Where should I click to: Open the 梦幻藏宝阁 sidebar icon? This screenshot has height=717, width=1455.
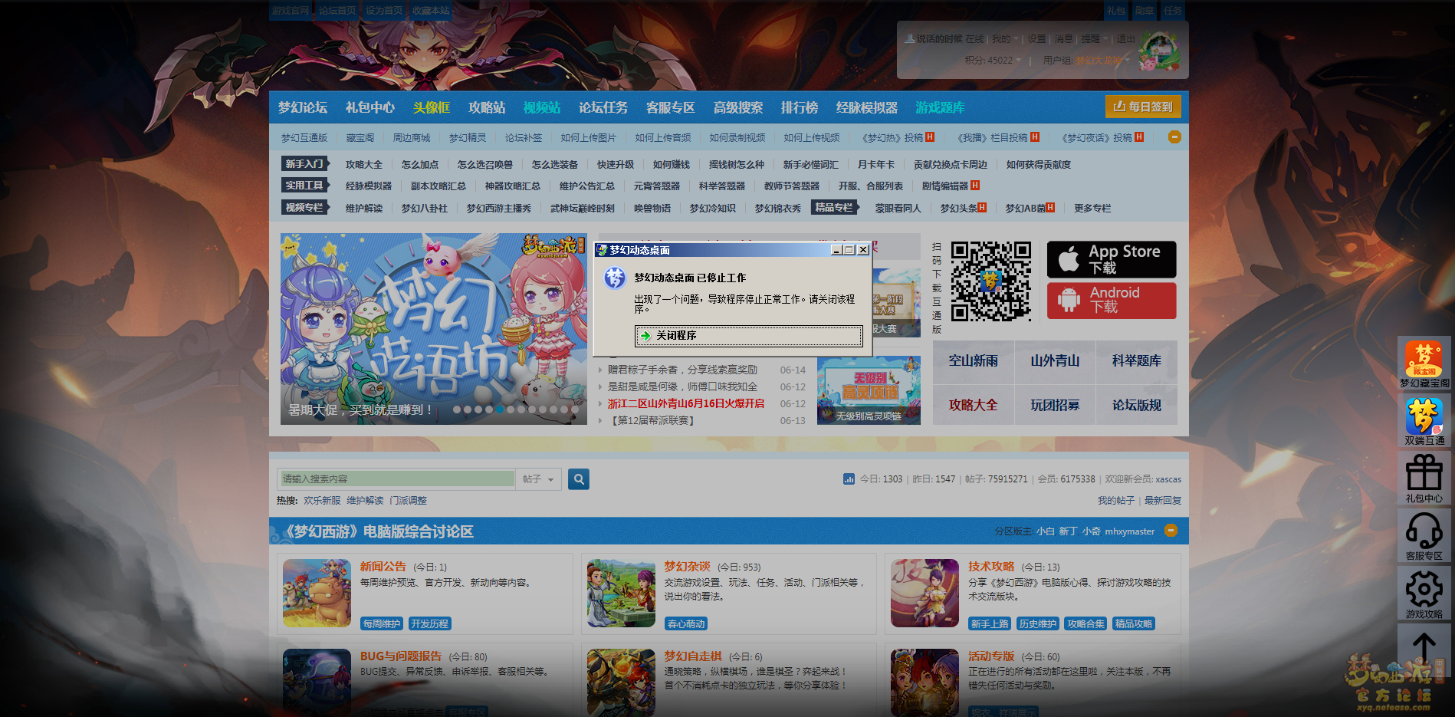pyautogui.click(x=1424, y=364)
